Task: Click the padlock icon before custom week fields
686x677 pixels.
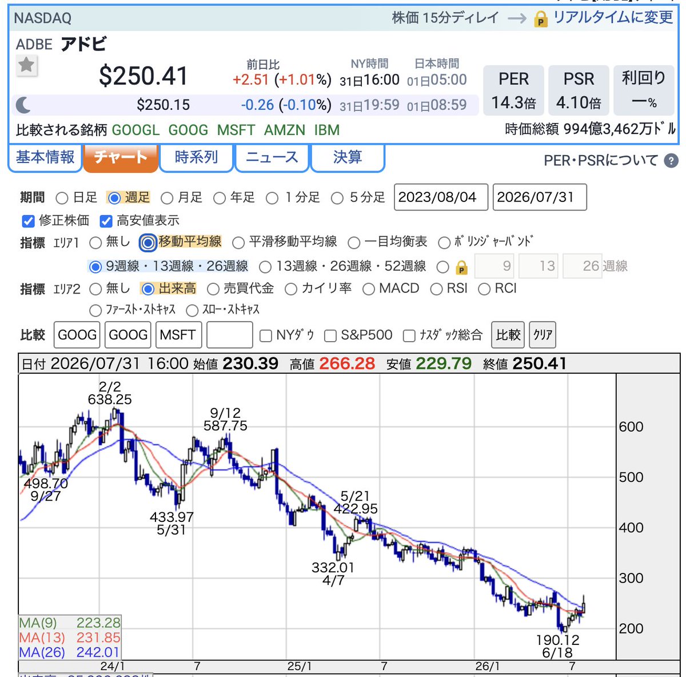Action: [x=462, y=267]
